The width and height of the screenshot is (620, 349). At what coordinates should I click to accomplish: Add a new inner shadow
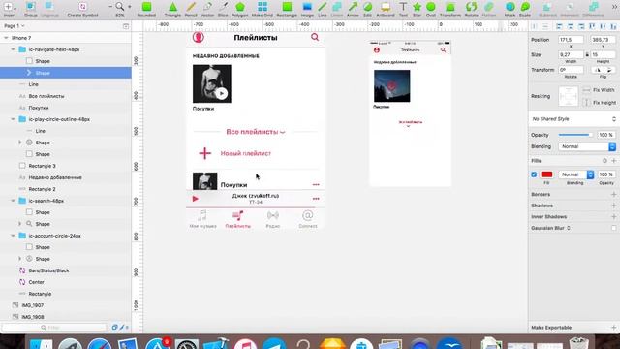coord(613,217)
